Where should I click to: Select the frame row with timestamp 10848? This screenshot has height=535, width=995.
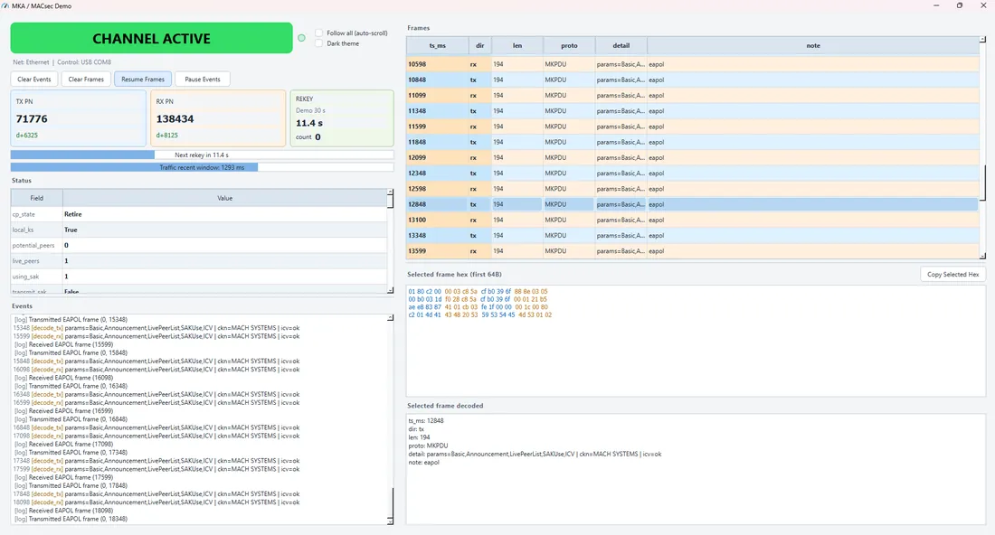[x=693, y=80]
